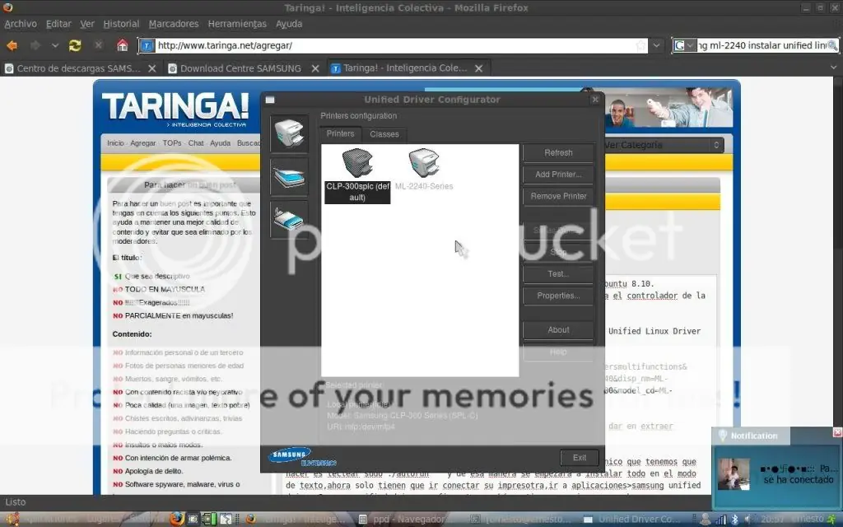This screenshot has height=527, width=843.
Task: Click the greyed Firefox stop icon
Action: coord(99,46)
